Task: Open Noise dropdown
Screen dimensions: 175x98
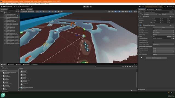Action: [x=164, y=52]
